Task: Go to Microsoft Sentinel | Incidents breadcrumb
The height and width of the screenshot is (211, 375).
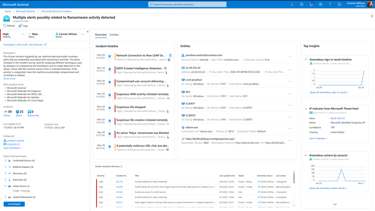Action: (x=56, y=11)
